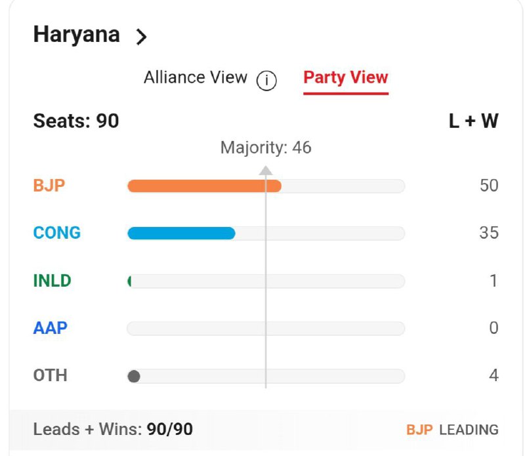Image resolution: width=525 pixels, height=456 pixels.
Task: Select the Party View tab
Action: [346, 79]
